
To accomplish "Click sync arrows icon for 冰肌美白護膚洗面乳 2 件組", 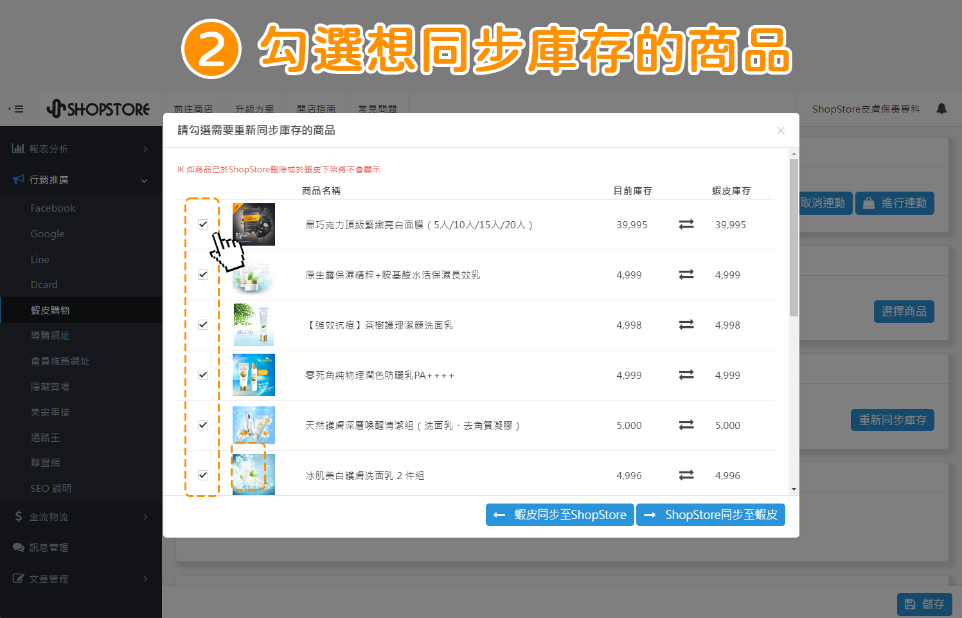I will pyautogui.click(x=686, y=475).
